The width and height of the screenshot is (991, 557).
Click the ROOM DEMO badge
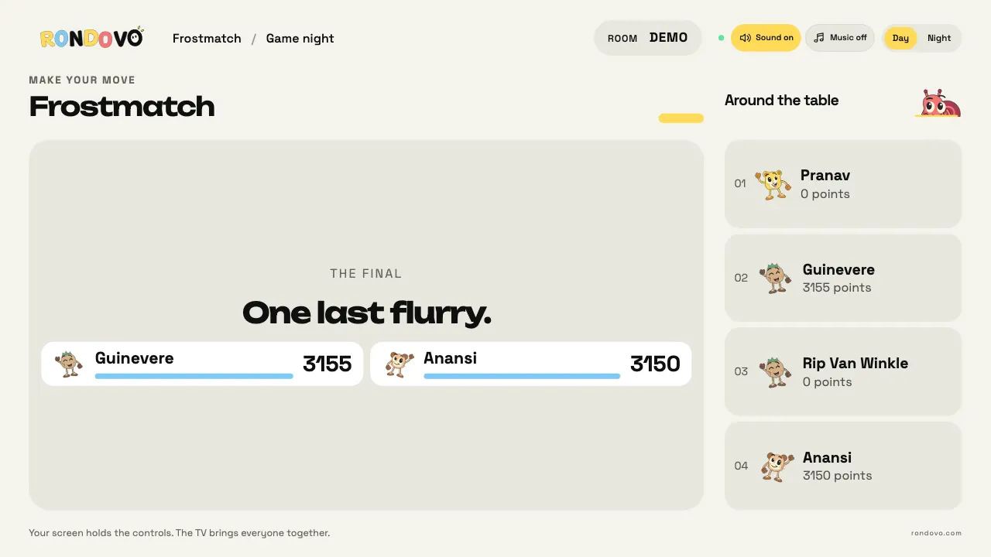pyautogui.click(x=647, y=38)
